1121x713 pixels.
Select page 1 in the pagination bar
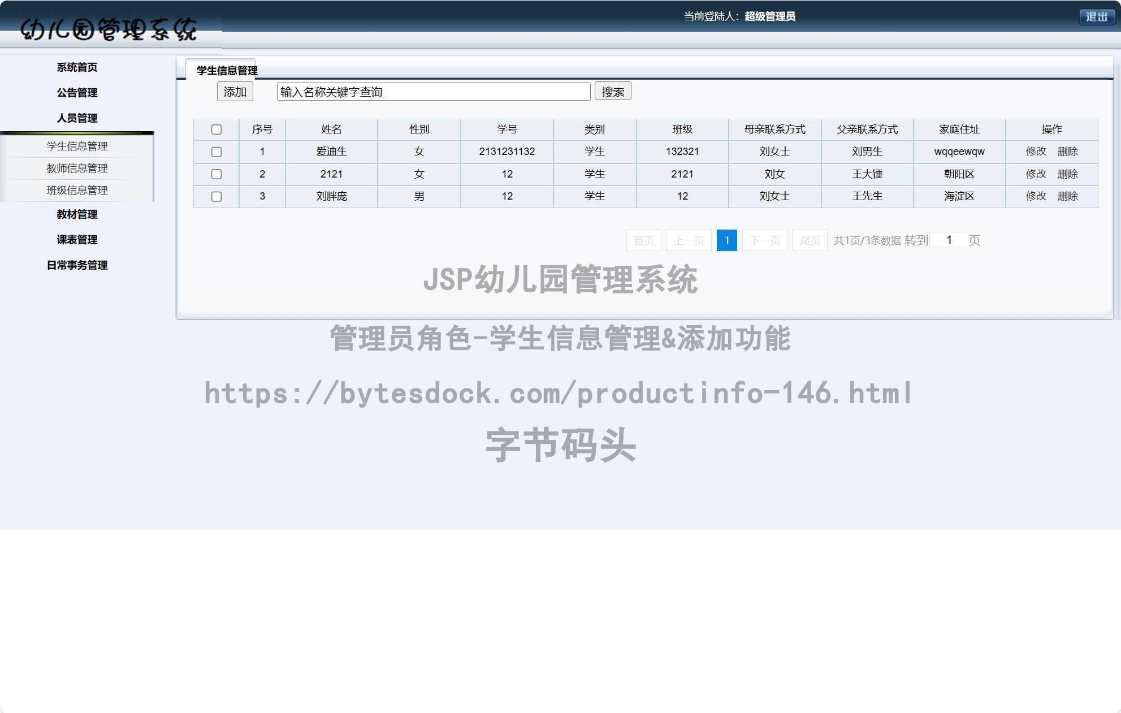(x=726, y=240)
